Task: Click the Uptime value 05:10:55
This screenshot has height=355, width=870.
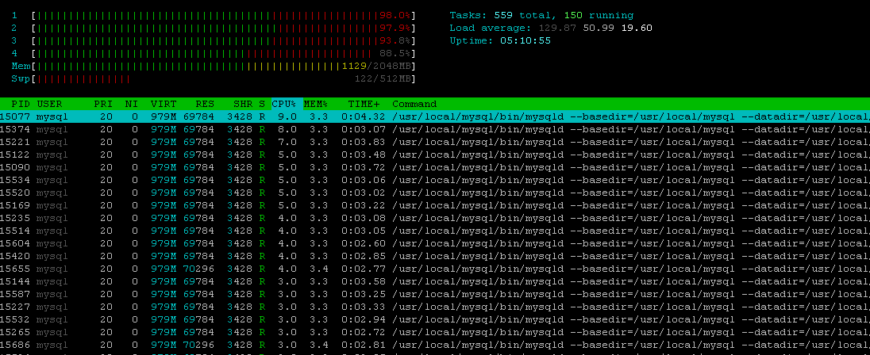Action: tap(525, 41)
